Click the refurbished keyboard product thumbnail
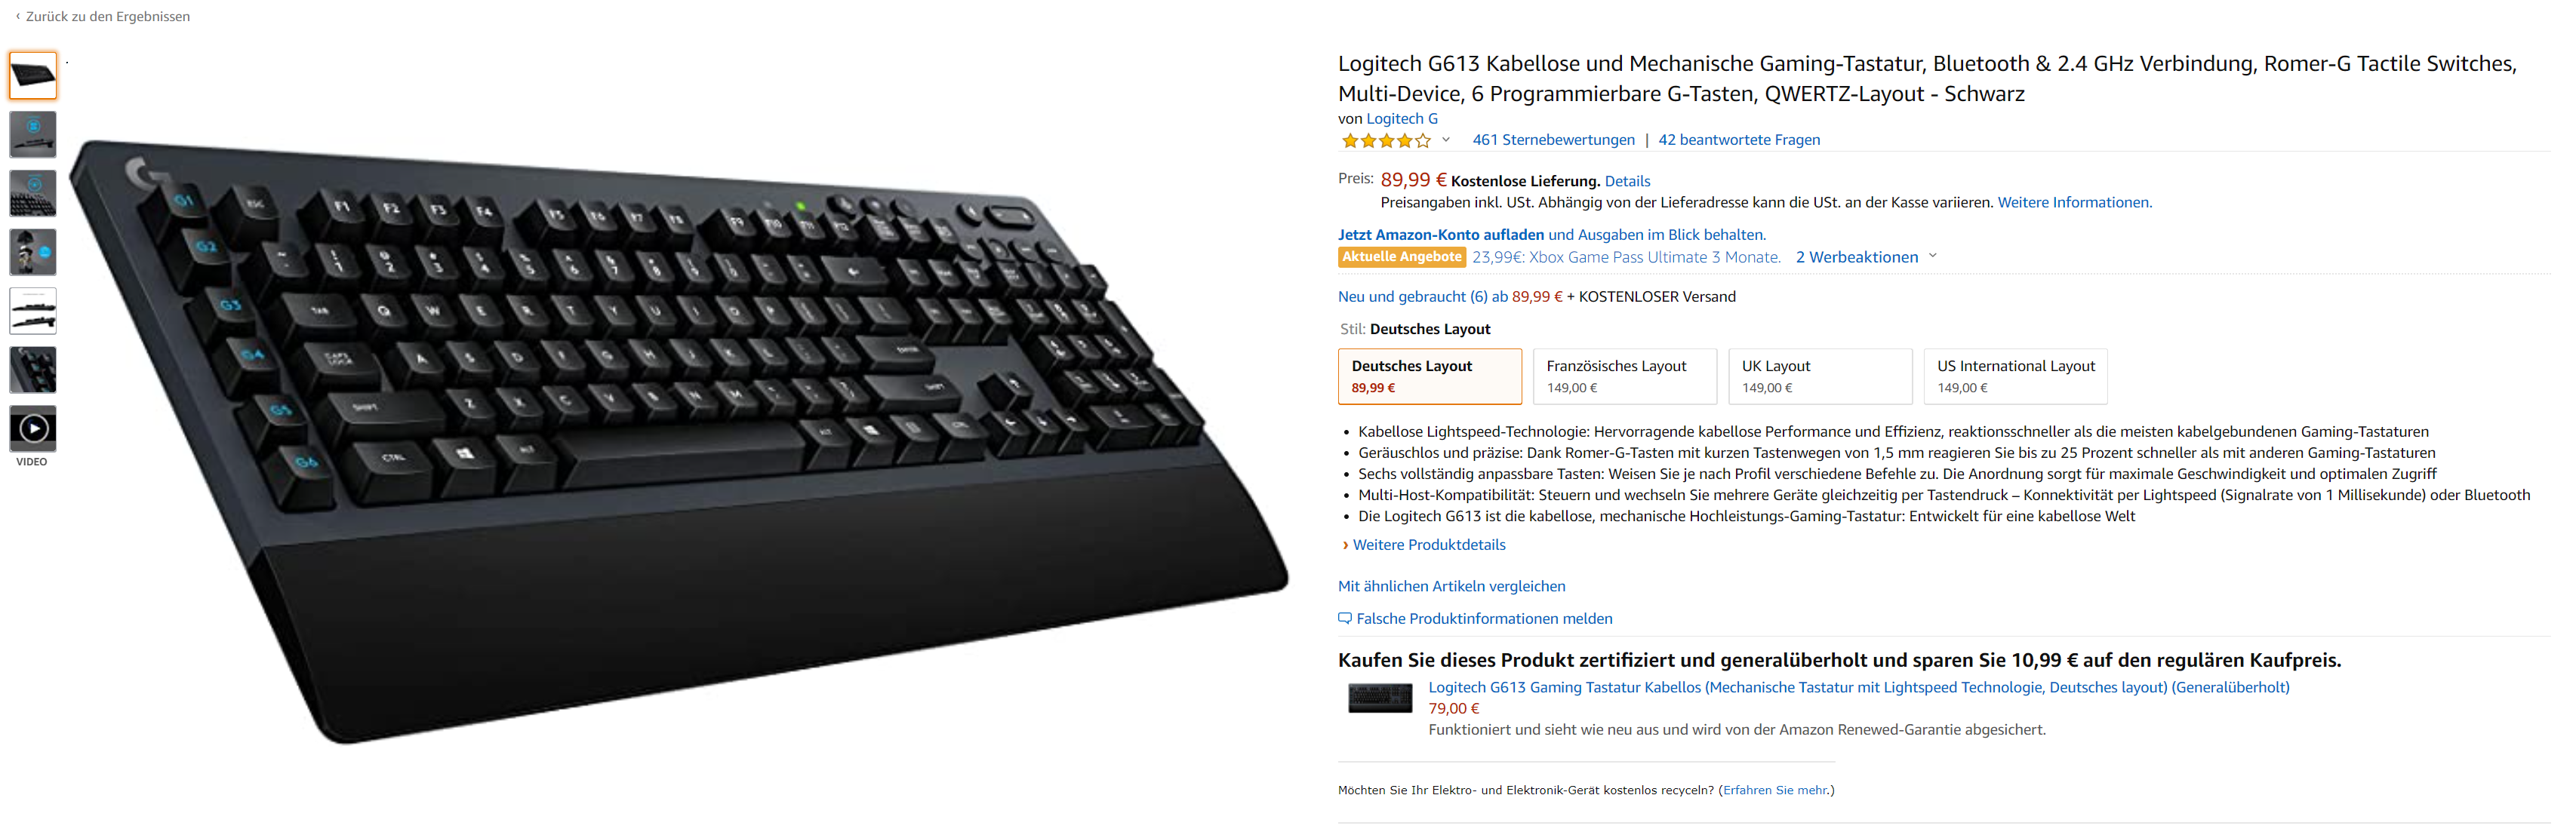Image resolution: width=2576 pixels, height=838 pixels. pos(1380,698)
